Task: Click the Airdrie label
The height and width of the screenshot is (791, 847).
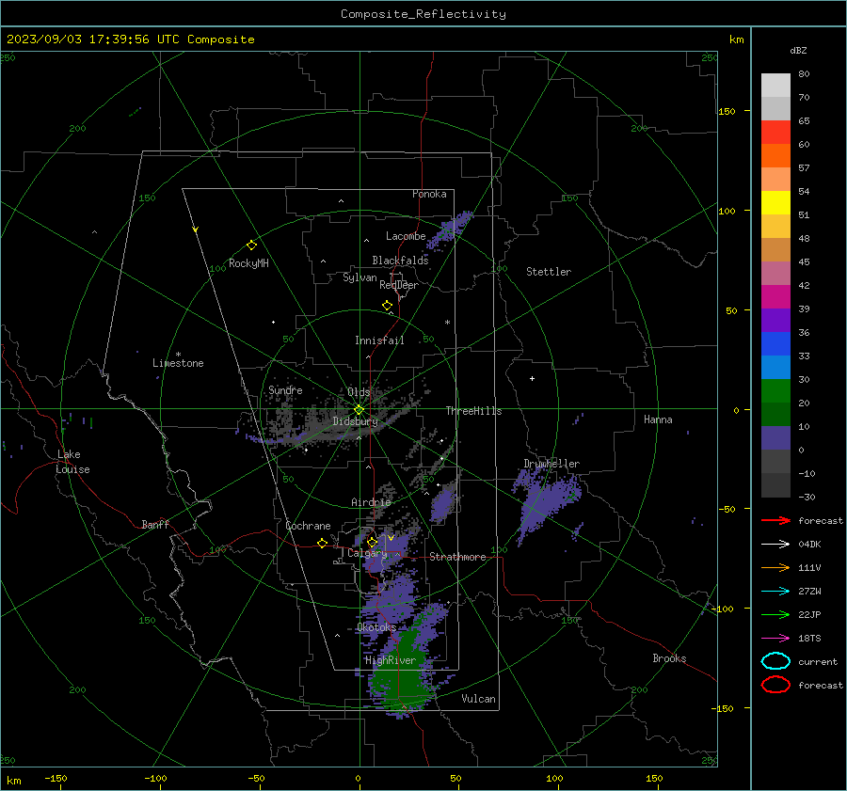Action: tap(371, 502)
